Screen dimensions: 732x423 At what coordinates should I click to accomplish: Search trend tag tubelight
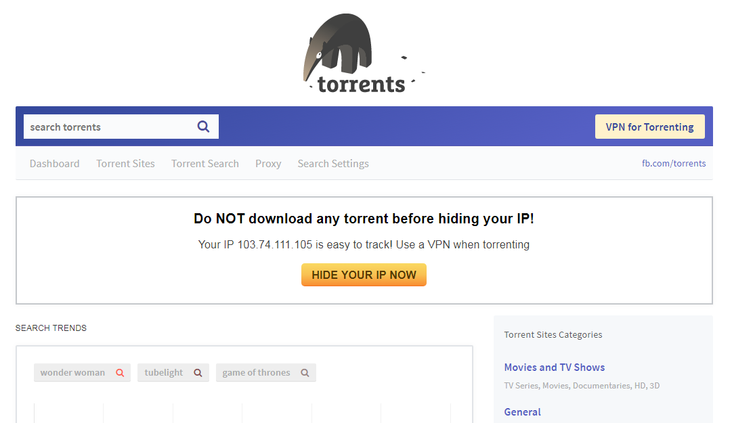(x=173, y=373)
